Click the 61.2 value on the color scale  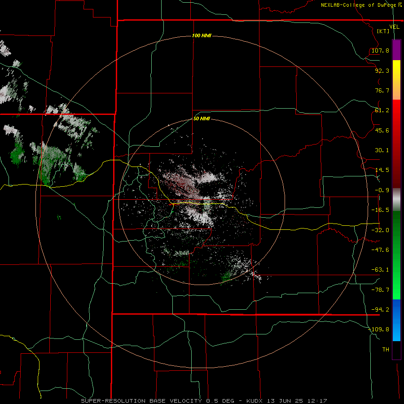382,110
